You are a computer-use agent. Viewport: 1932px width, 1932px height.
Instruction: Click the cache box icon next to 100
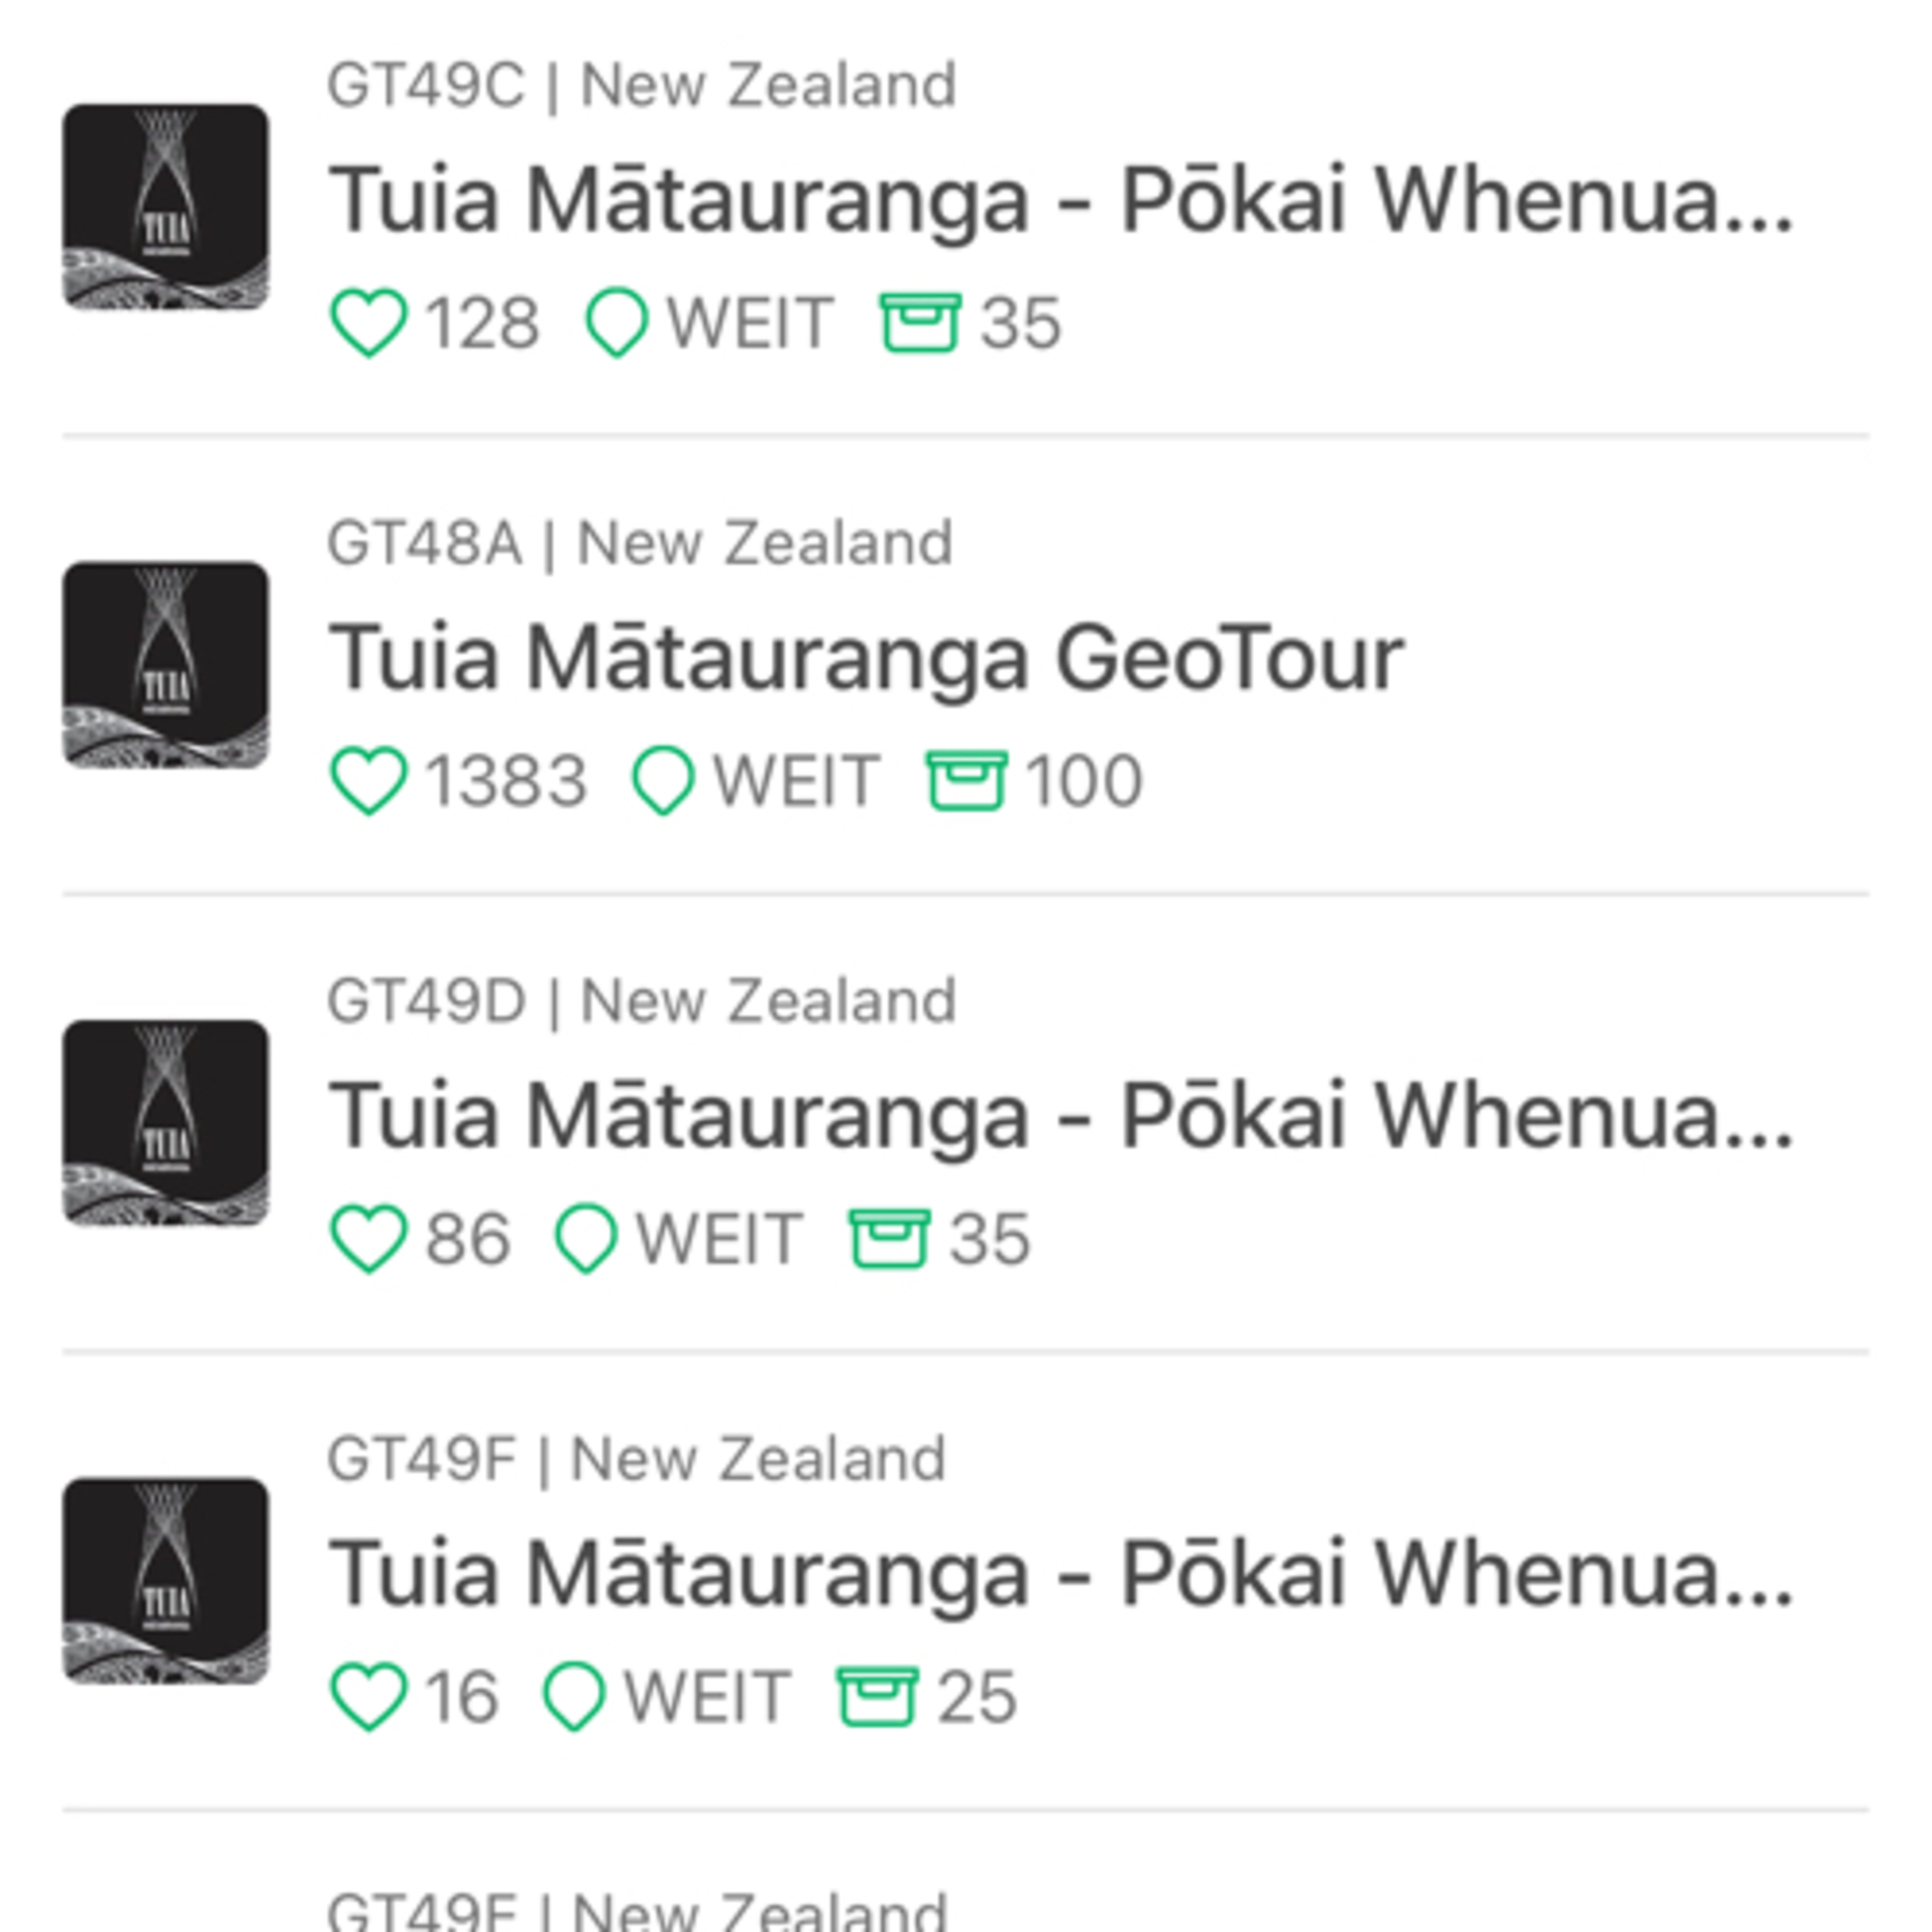(x=966, y=780)
